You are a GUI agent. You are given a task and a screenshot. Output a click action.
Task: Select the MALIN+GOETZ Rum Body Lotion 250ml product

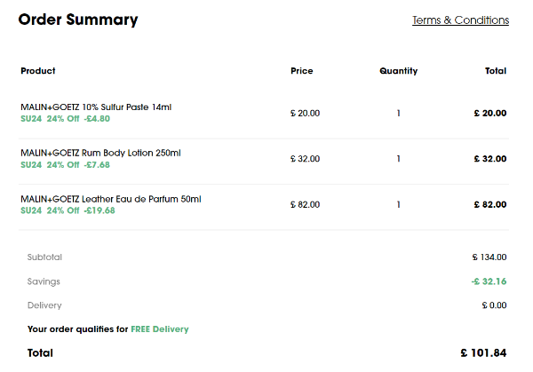pos(100,153)
